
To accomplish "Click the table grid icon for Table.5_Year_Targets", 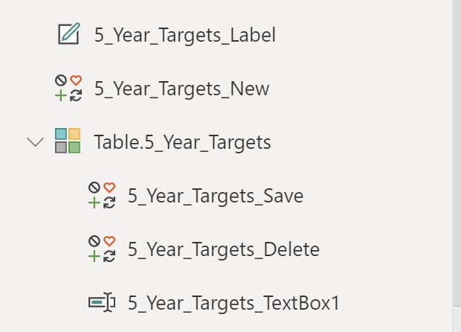I will coord(68,141).
